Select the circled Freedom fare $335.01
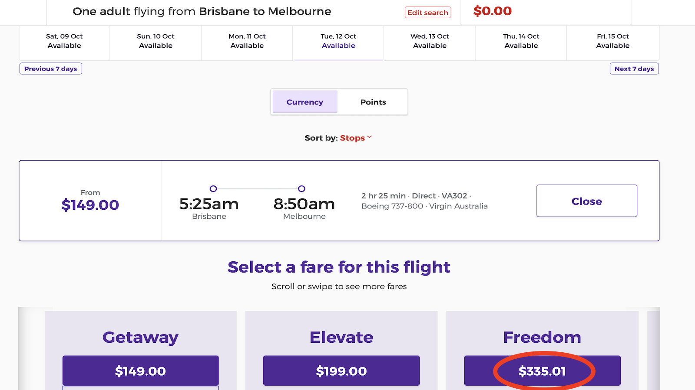Screen dimensions: 695x390 click(x=543, y=371)
